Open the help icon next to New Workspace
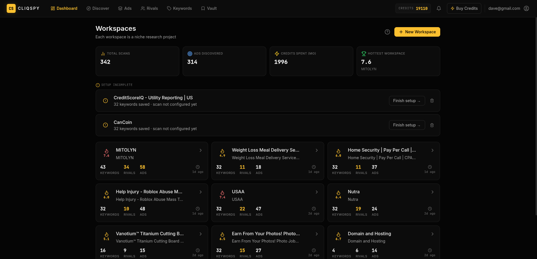Image resolution: width=537 pixels, height=259 pixels. (x=387, y=32)
